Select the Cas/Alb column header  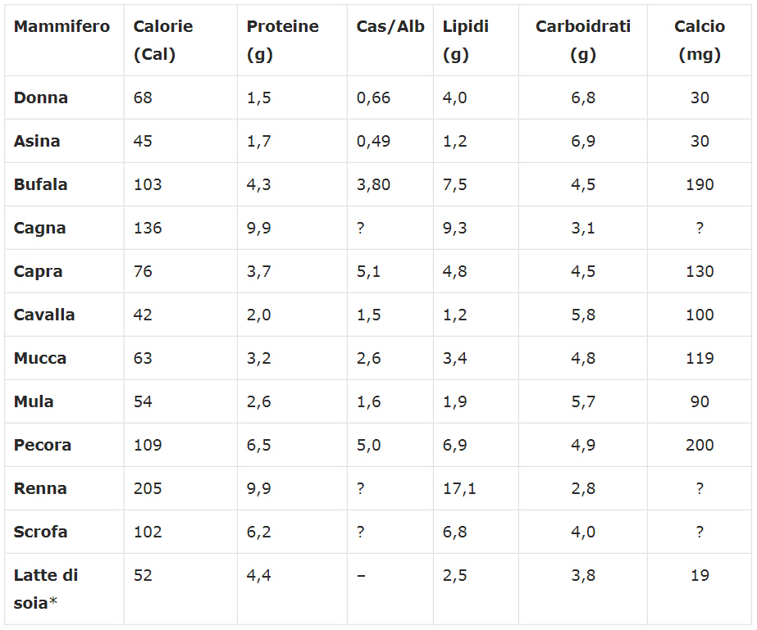390,26
